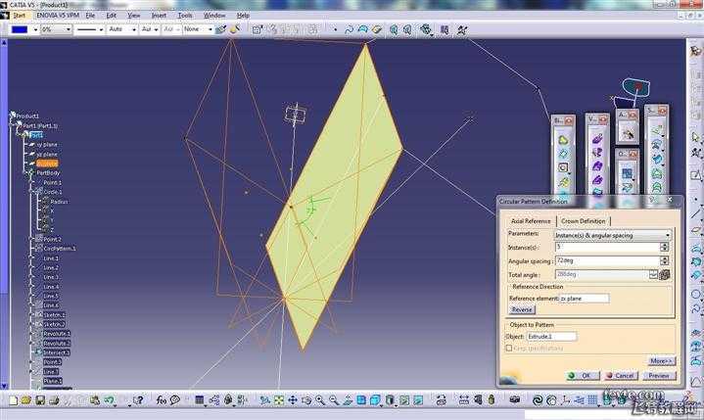Open the first Auto line thickness dropdown

click(134, 29)
